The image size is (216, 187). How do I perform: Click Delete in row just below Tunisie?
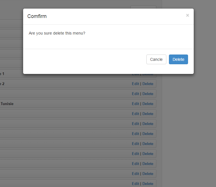(x=148, y=114)
